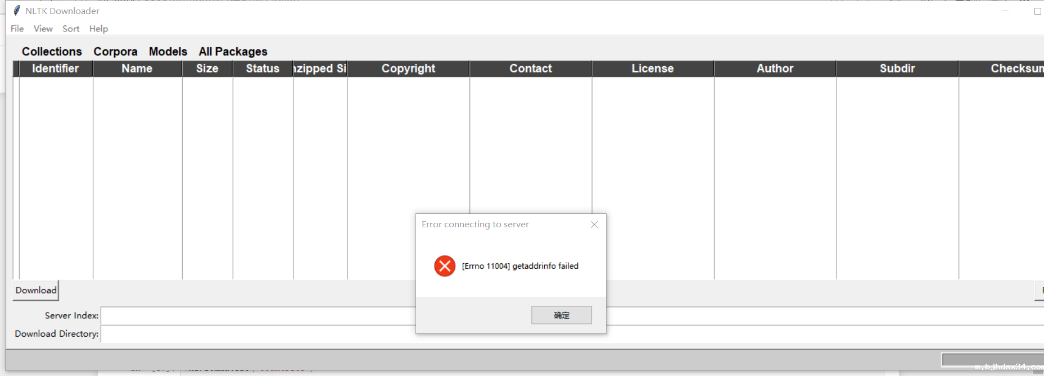Close the Error connecting to server dialog
The height and width of the screenshot is (376, 1044).
click(594, 224)
